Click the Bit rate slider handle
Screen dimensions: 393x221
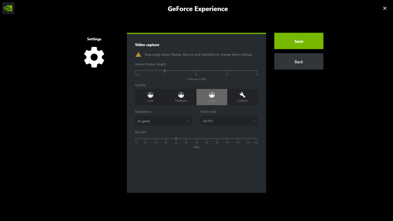176,139
